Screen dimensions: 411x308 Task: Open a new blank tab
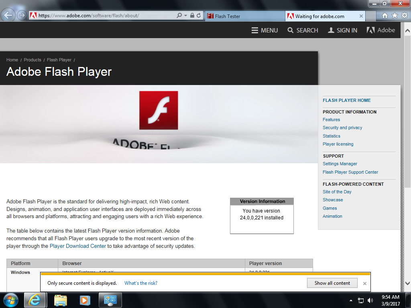pos(370,16)
